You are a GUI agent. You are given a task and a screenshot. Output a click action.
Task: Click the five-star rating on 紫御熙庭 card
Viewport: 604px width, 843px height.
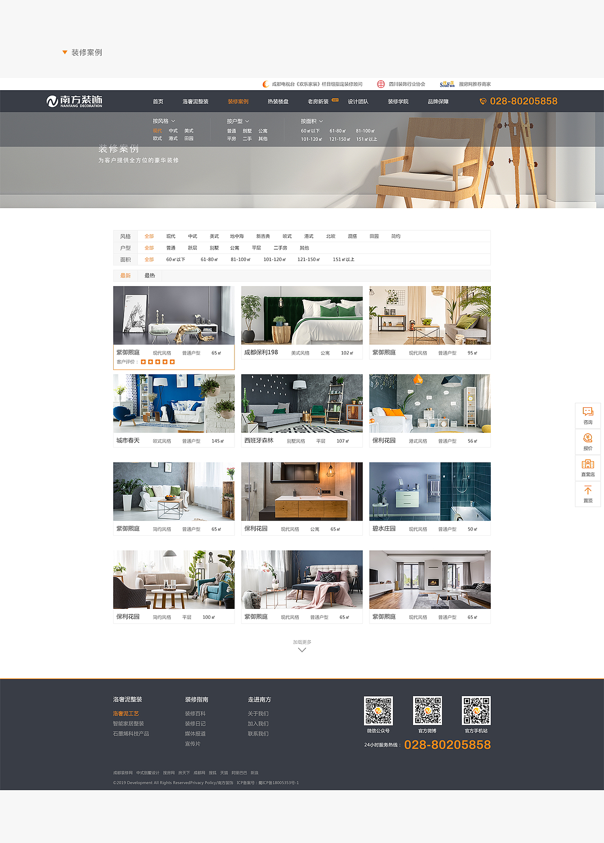(x=158, y=362)
